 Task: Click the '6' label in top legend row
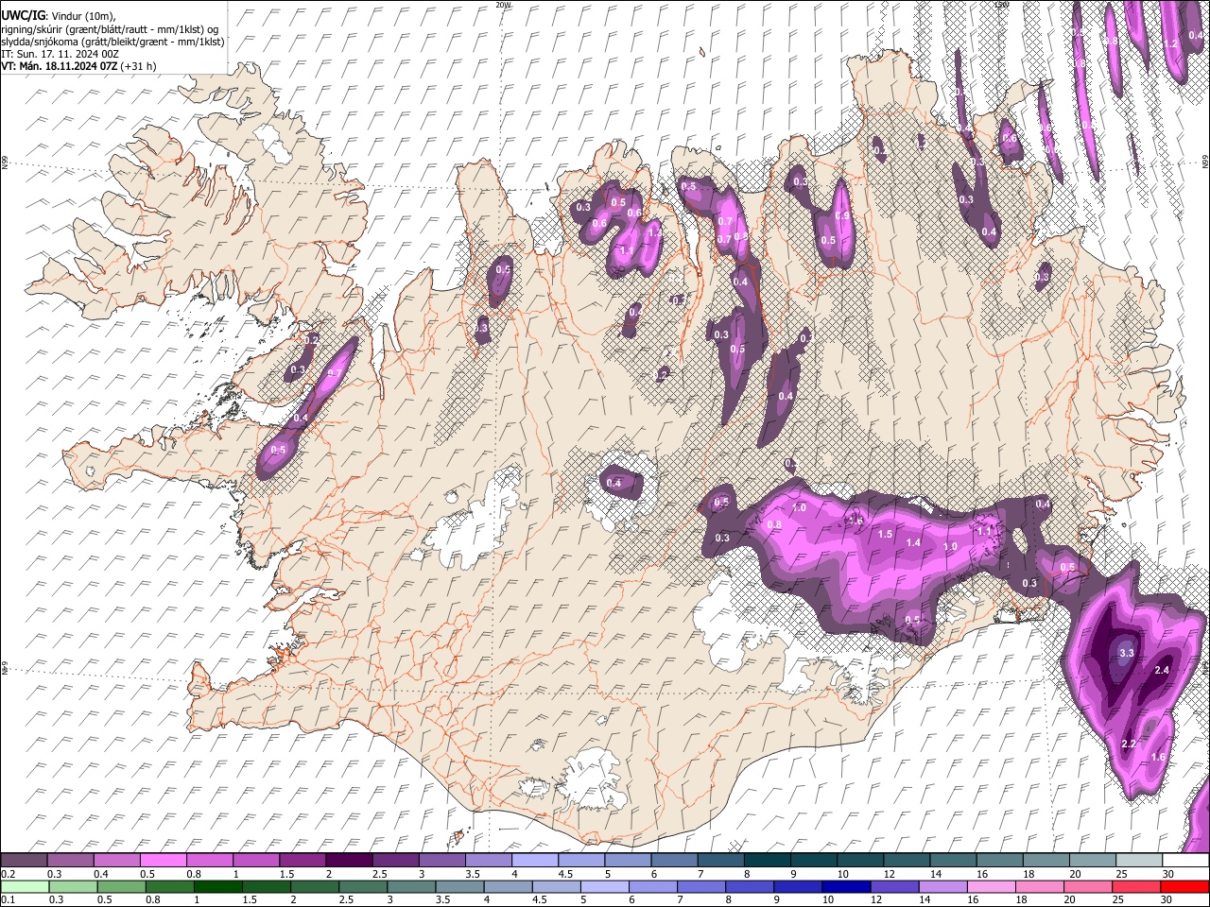click(653, 874)
